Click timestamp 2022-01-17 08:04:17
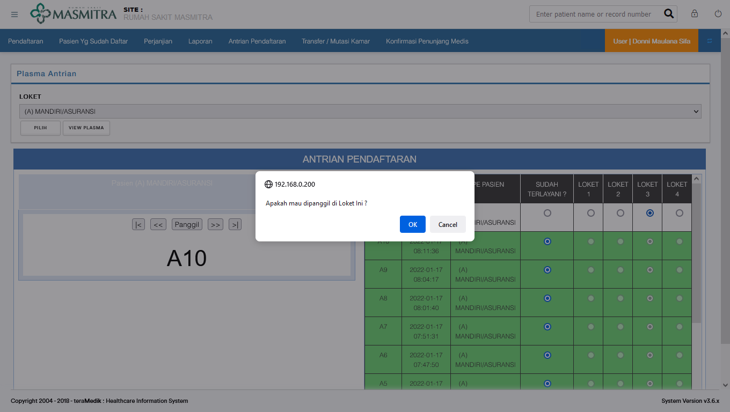This screenshot has width=730, height=412. pos(426,275)
